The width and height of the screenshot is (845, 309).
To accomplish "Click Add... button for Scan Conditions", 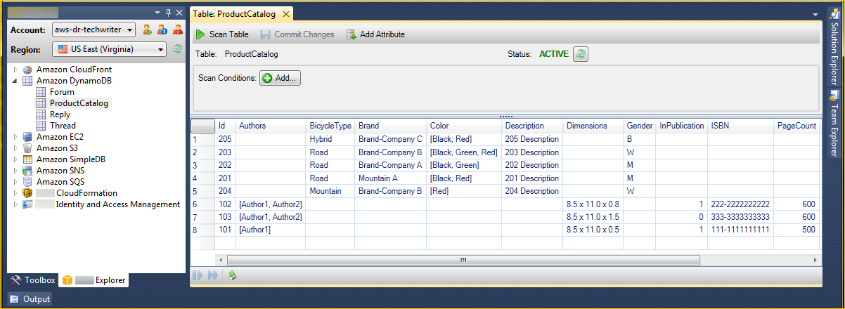I will pos(280,78).
